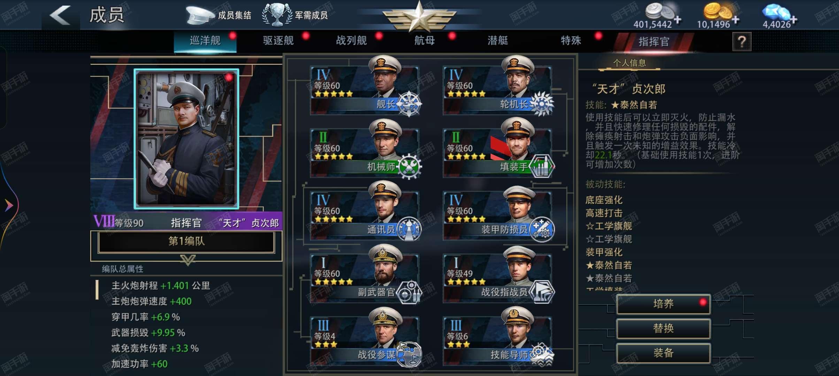Click the back arrow icon
The width and height of the screenshot is (839, 376).
(x=60, y=15)
